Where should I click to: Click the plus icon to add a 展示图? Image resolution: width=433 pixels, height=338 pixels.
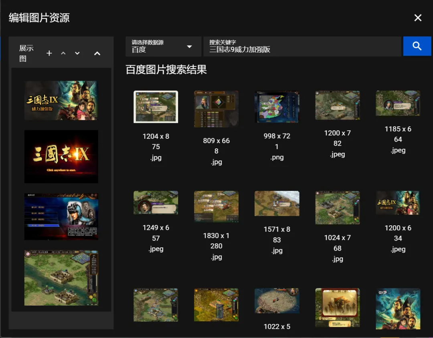[x=49, y=53]
